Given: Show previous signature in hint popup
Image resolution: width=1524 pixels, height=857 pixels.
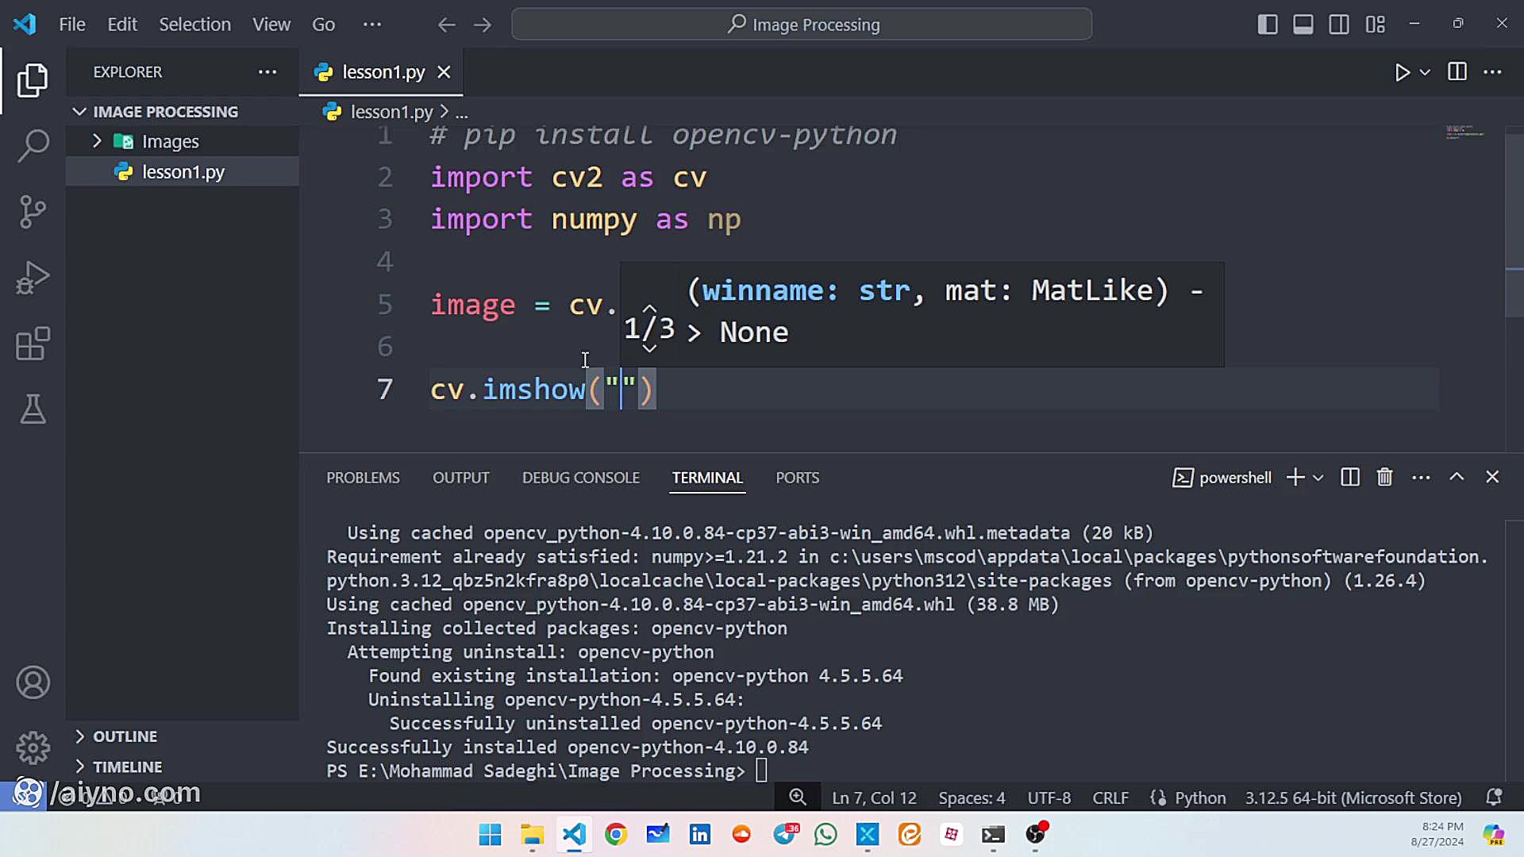Looking at the screenshot, I should tap(649, 308).
